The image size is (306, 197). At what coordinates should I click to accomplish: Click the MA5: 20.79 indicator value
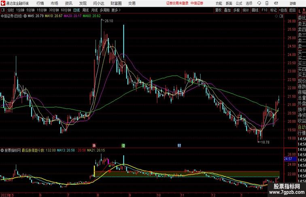36,16
